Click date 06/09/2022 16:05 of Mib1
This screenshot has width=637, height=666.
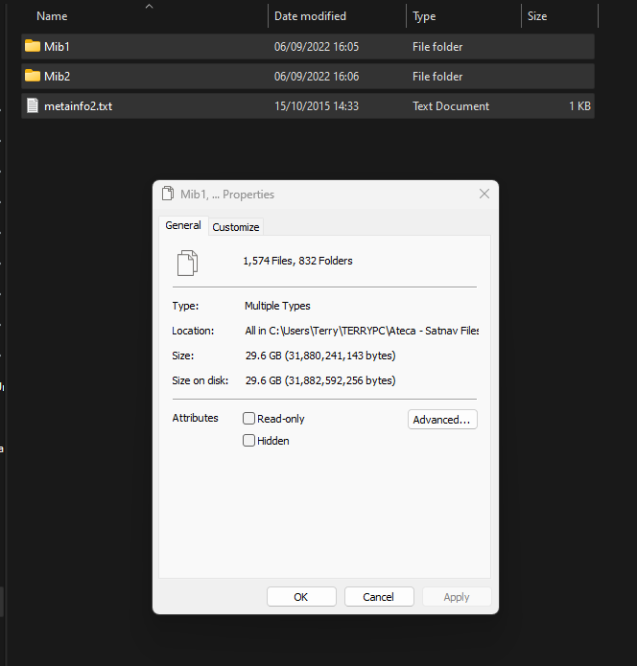pyautogui.click(x=317, y=46)
